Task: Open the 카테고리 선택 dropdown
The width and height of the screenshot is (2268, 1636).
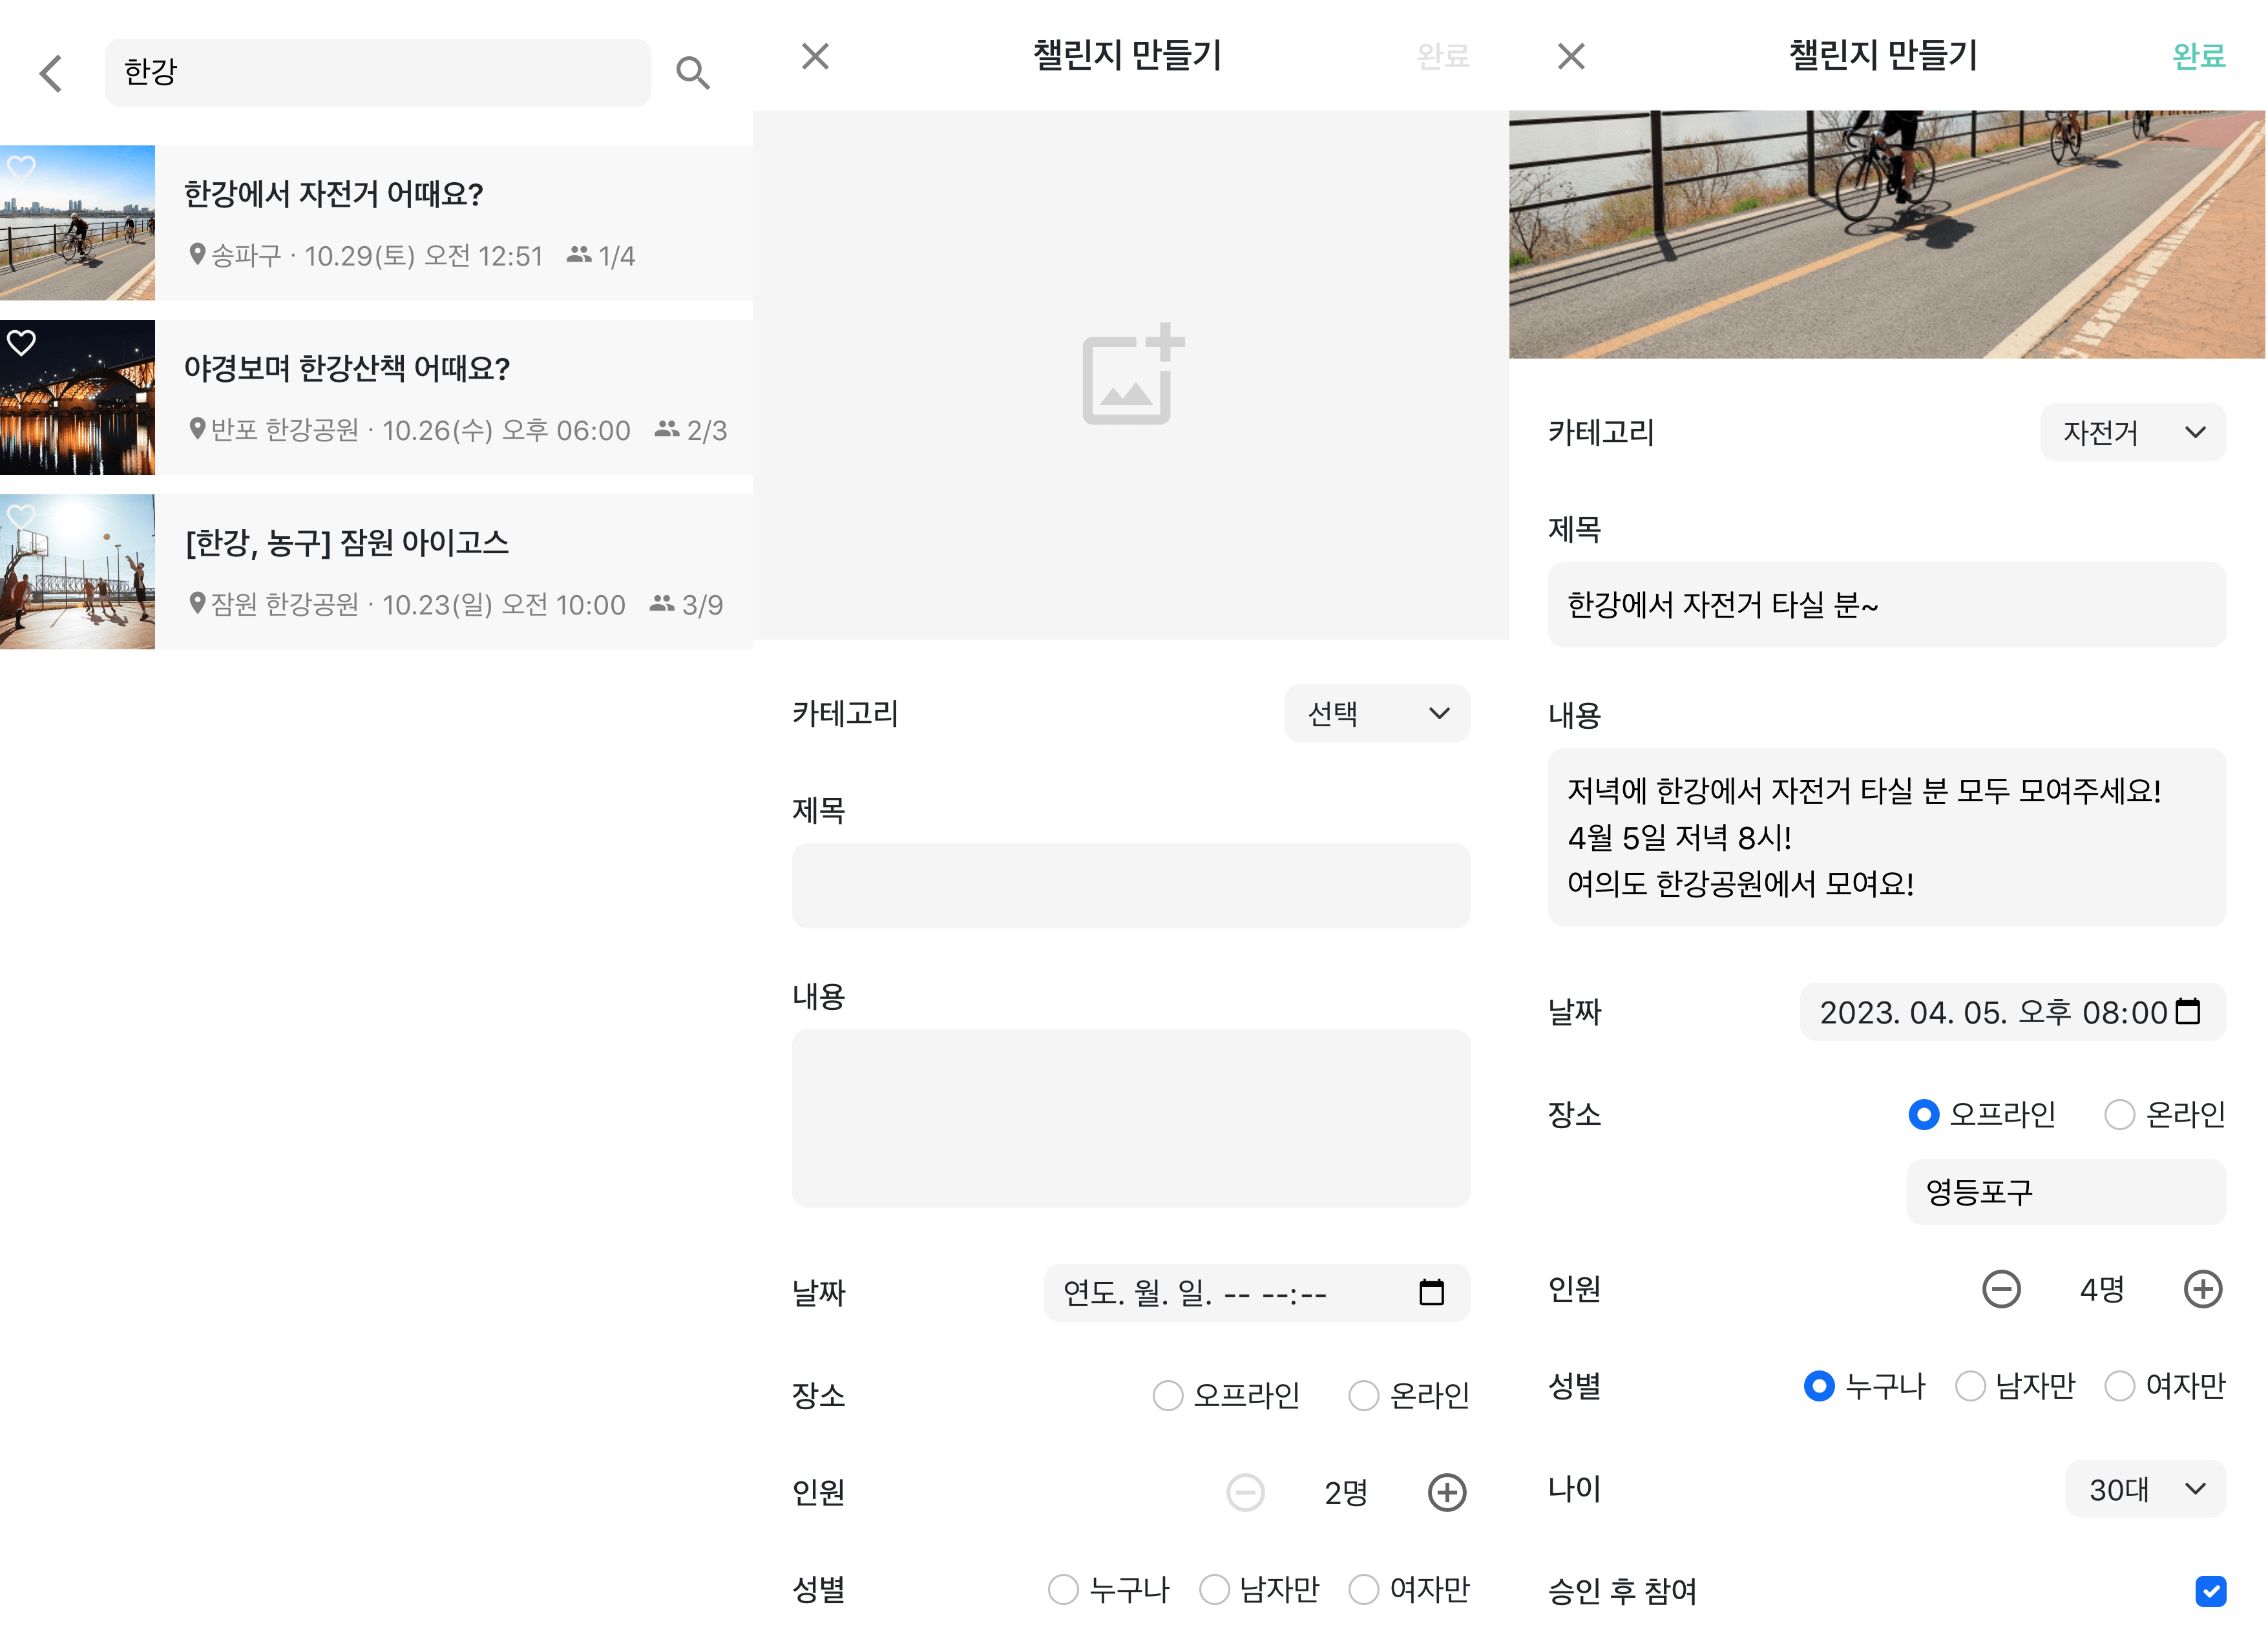Action: tap(1377, 713)
